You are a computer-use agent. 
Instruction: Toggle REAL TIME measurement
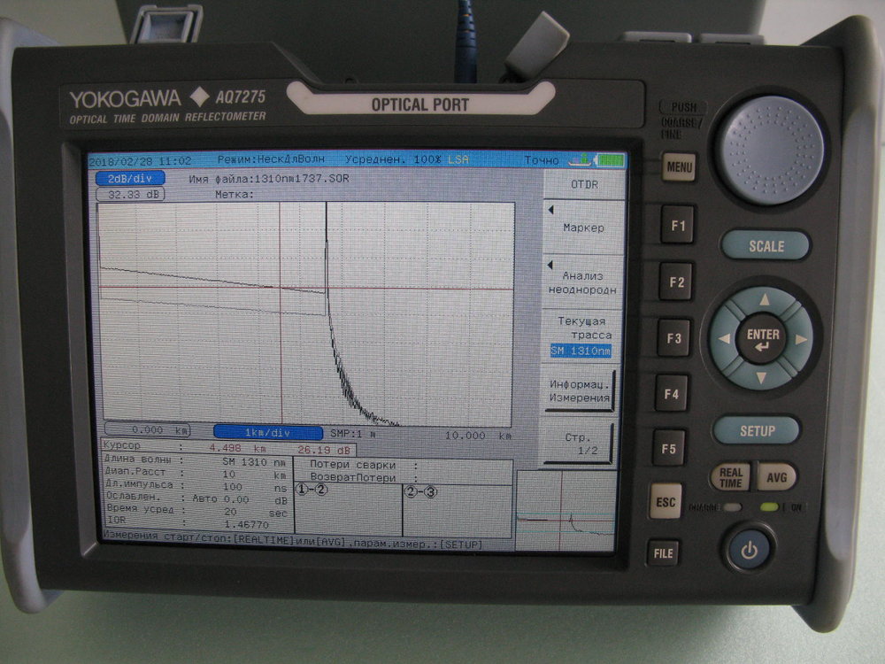pos(730,477)
